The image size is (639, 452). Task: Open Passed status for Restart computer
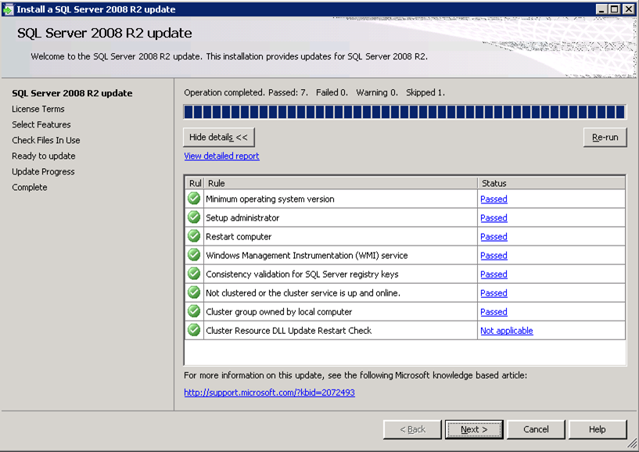(x=494, y=236)
